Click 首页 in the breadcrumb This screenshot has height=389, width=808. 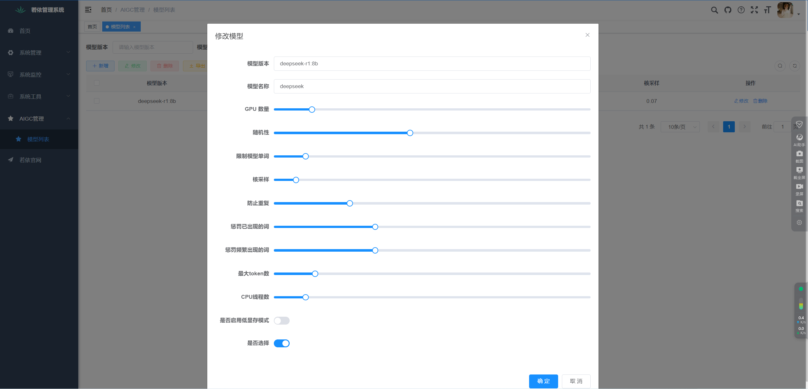coord(106,10)
